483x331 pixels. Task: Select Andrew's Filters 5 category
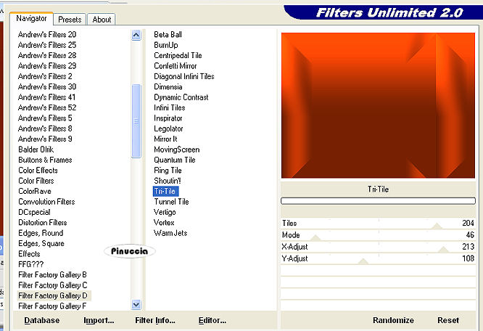[45, 118]
